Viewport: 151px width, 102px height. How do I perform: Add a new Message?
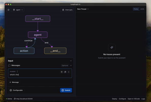[x=14, y=82]
